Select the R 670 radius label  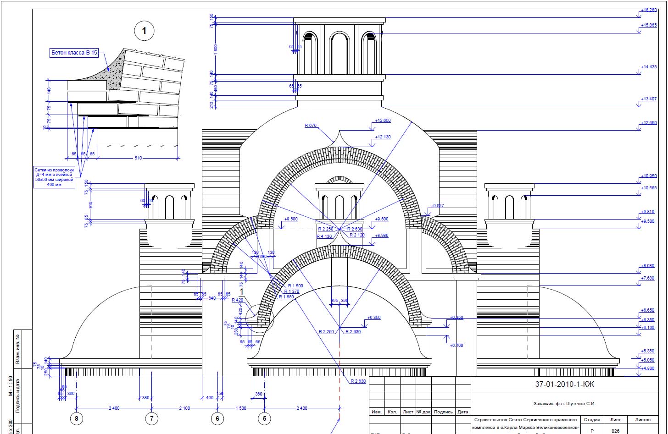311,125
